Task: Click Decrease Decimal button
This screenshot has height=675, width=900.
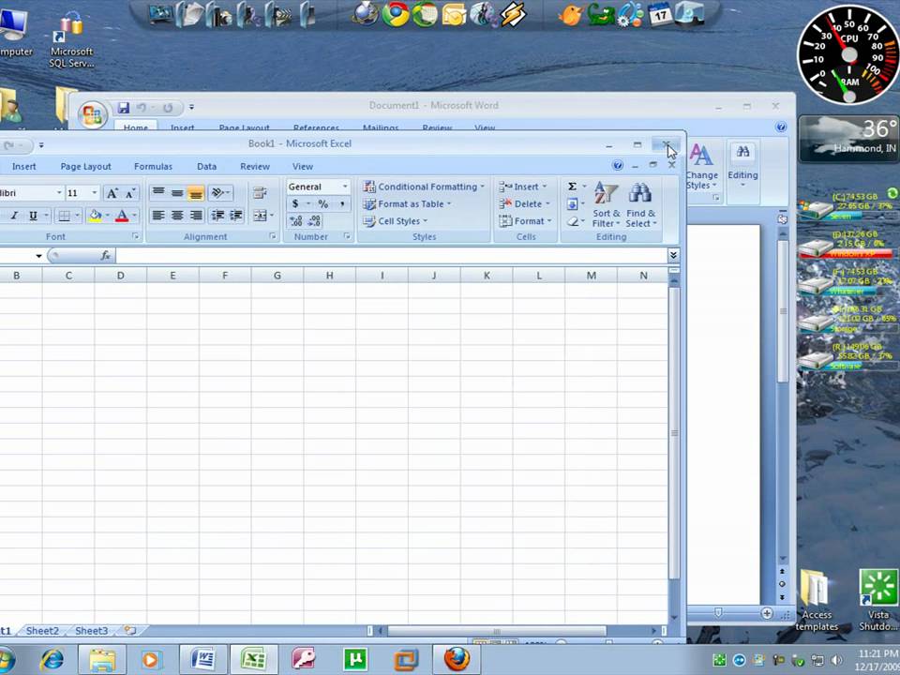Action: pos(315,221)
